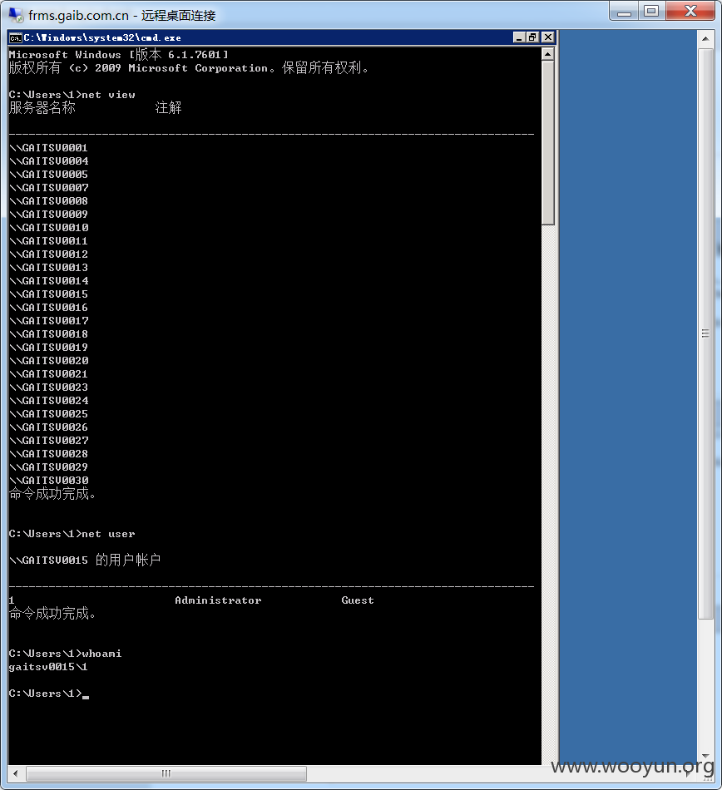
Task: Close the remote desktop connection window
Action: (x=690, y=11)
